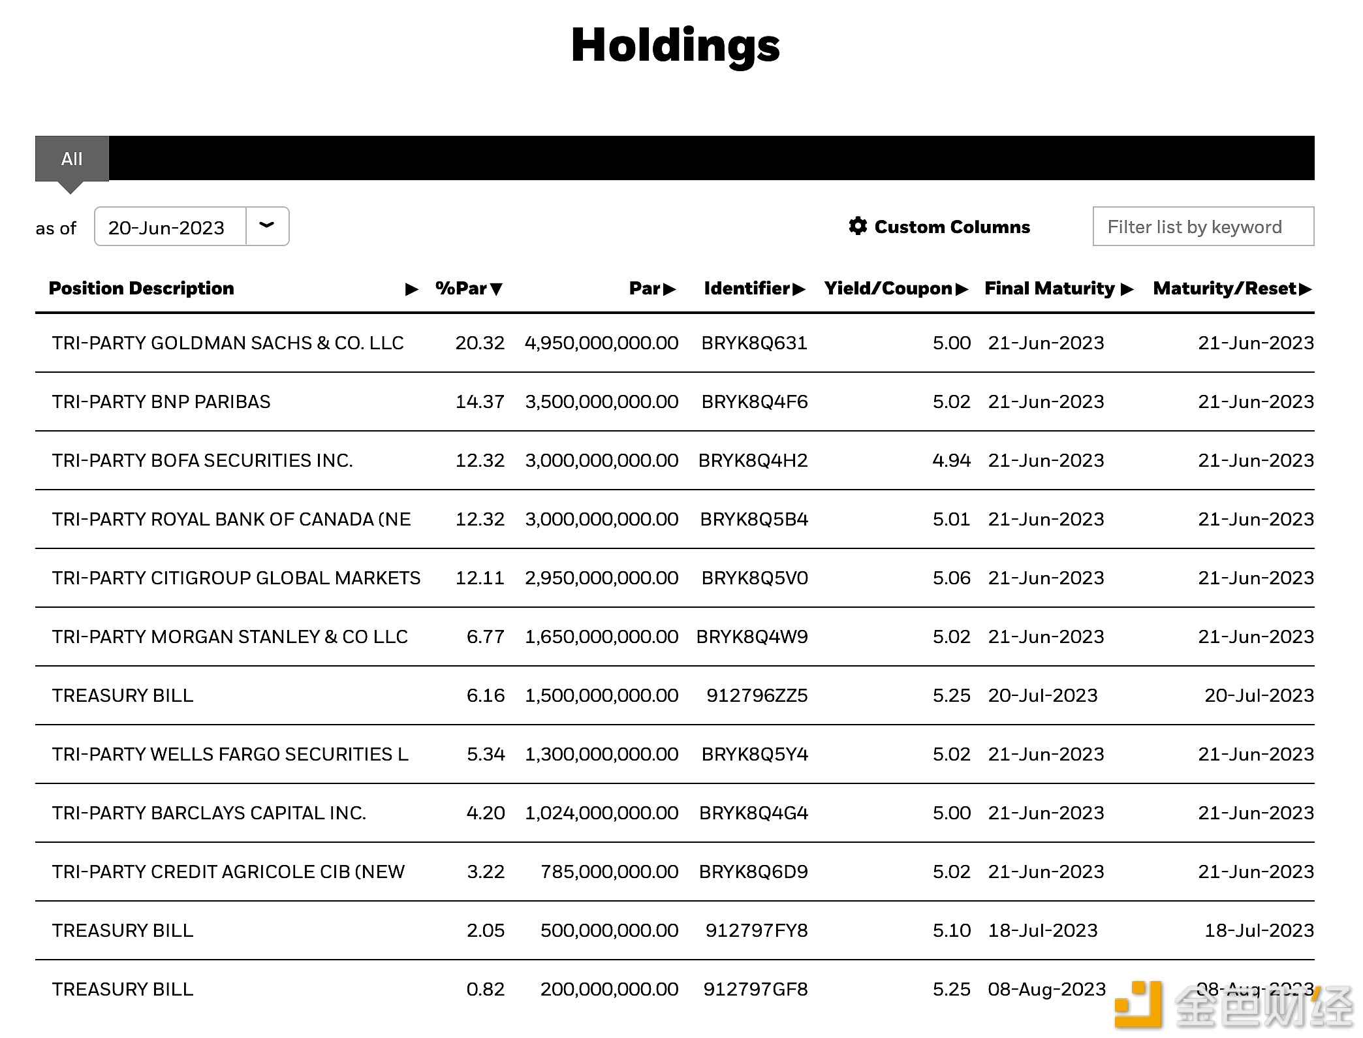Open Custom Columns gear icon

[x=858, y=227]
